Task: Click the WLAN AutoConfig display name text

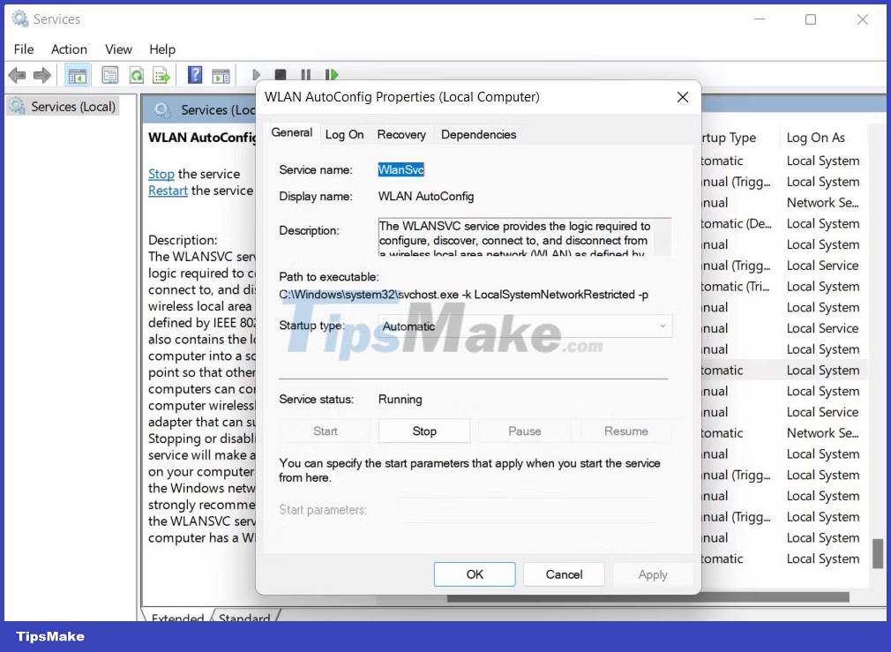Action: (x=425, y=196)
